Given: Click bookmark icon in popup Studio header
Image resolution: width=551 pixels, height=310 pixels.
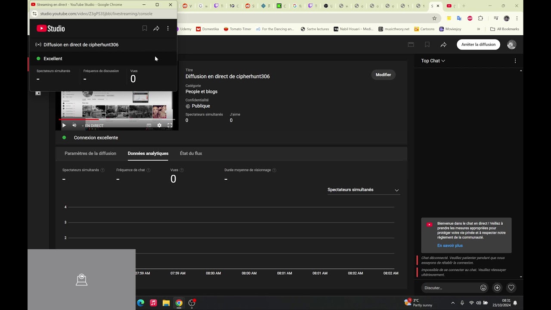Looking at the screenshot, I should pyautogui.click(x=145, y=28).
